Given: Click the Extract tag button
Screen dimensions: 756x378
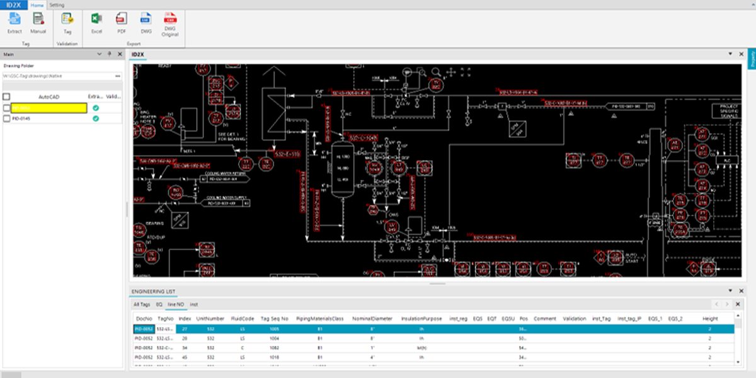Looking at the screenshot, I should pyautogui.click(x=14, y=23).
